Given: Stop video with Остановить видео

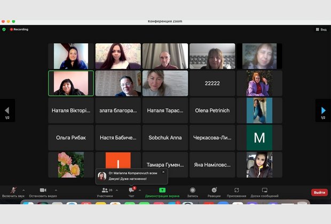Looking at the screenshot, I should [x=43, y=190].
